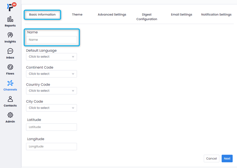
Task: Open the Admin gear settings
Action: [x=10, y=117]
